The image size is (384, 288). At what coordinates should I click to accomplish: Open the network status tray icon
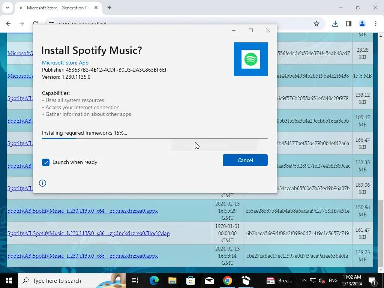tap(313, 280)
